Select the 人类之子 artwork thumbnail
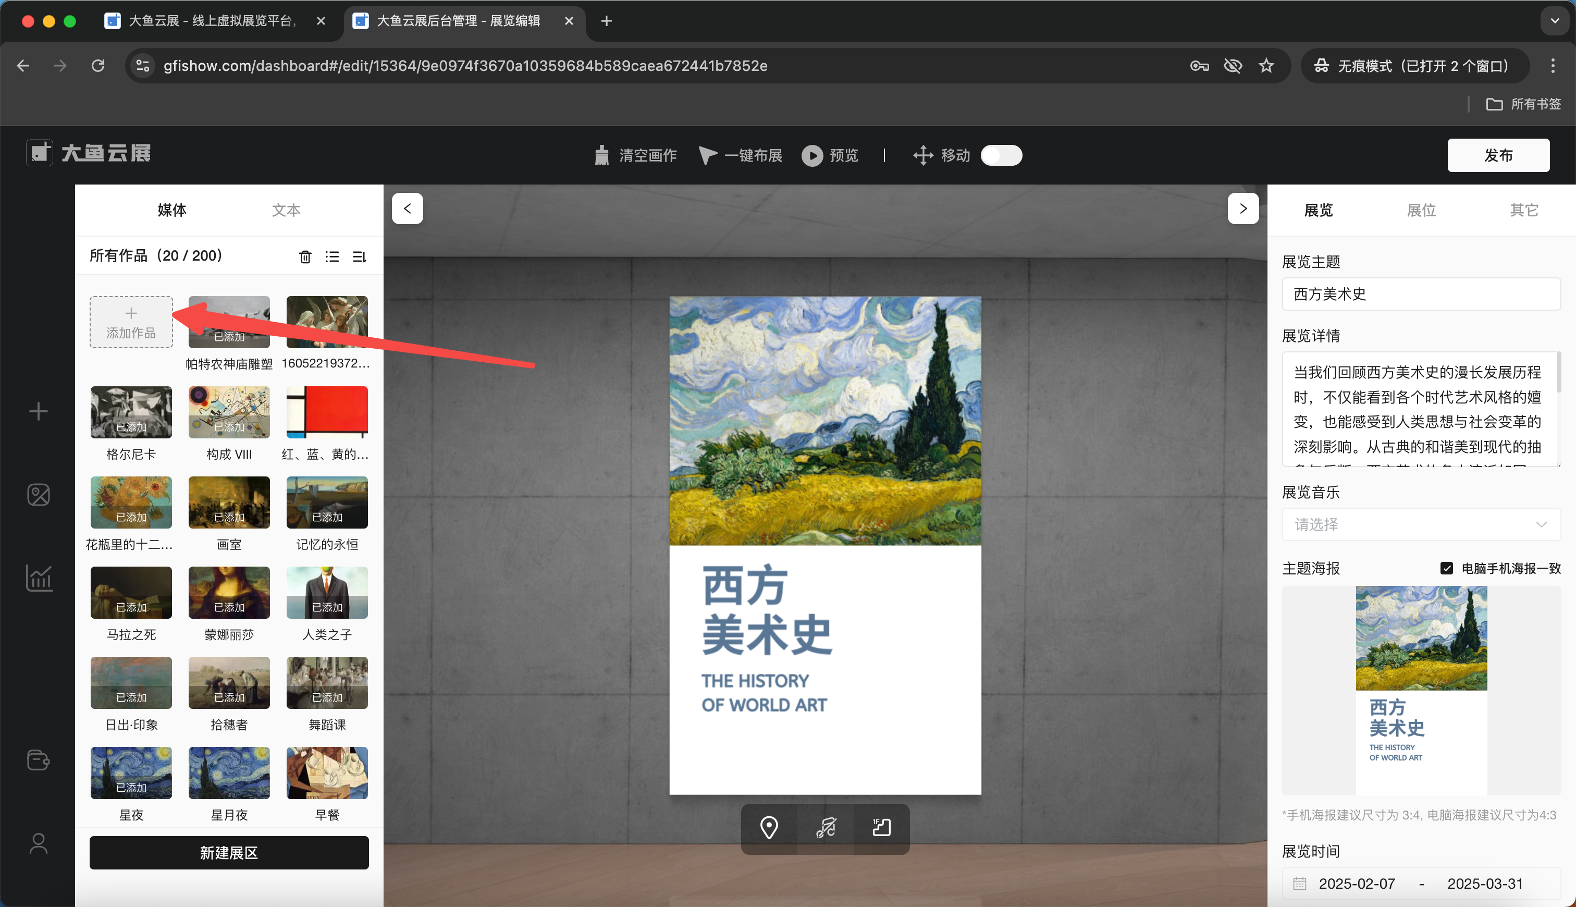Screen dimensions: 1576x907 (327, 592)
